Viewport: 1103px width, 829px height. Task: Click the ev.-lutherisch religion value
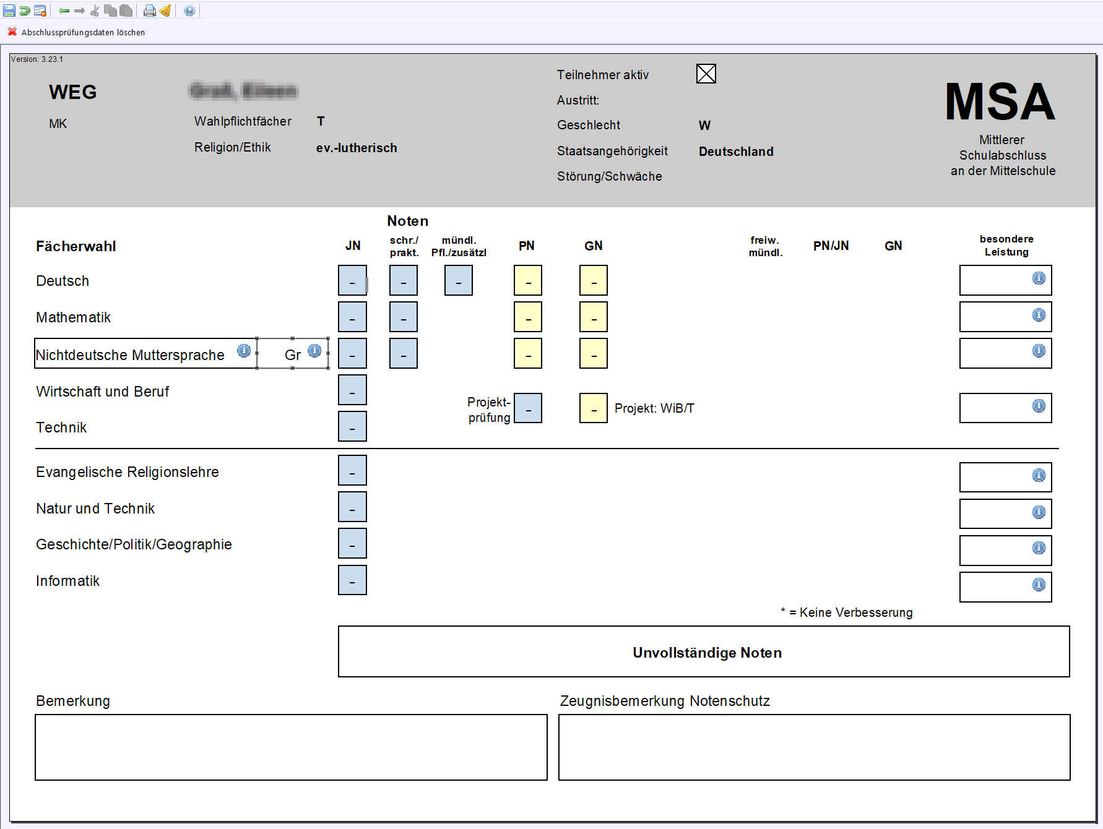[357, 148]
